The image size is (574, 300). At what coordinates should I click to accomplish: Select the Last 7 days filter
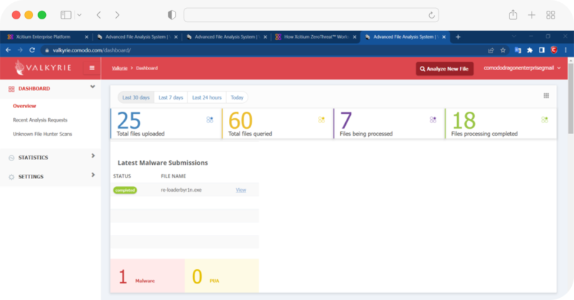click(171, 97)
